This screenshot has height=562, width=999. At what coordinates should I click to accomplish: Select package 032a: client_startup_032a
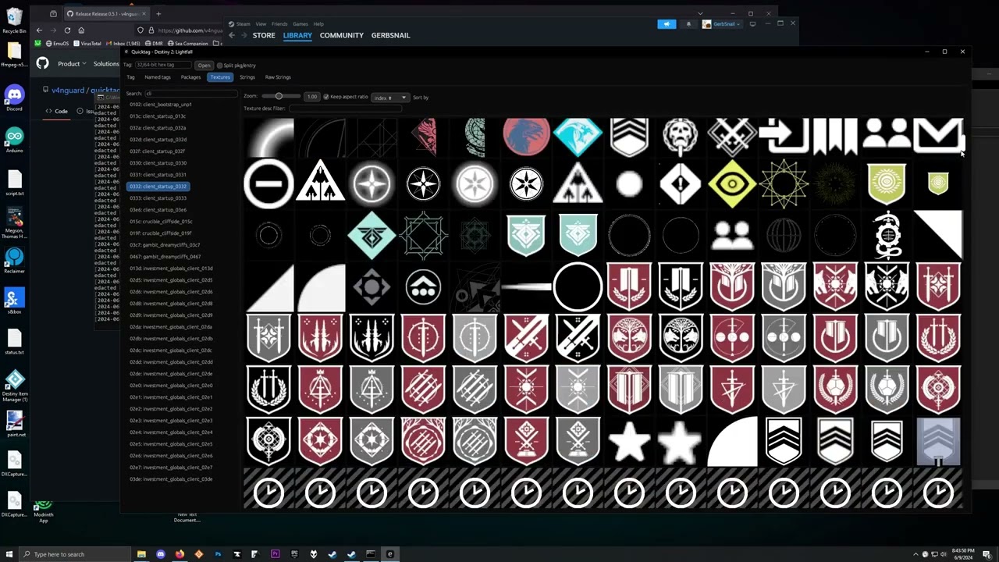click(x=158, y=128)
